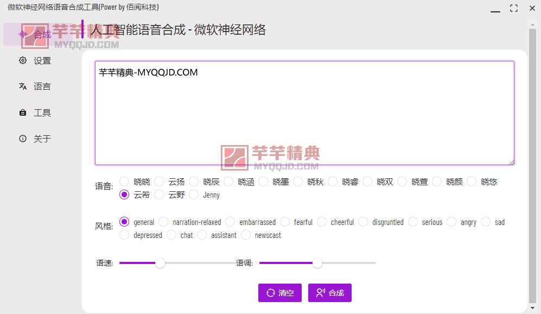Screen dimensions: 541x314
Task: Open the 设置 settings page
Action: point(38,60)
